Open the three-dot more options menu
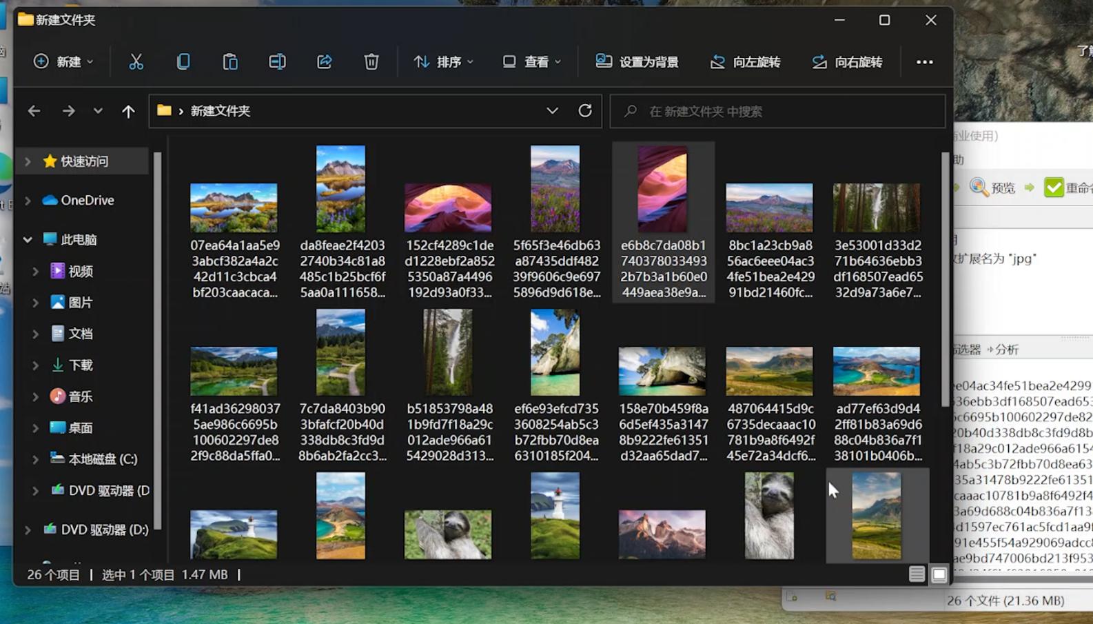Image resolution: width=1093 pixels, height=624 pixels. click(x=924, y=62)
